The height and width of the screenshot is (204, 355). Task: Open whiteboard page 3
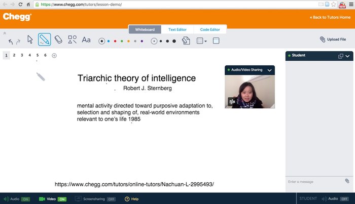pyautogui.click(x=22, y=55)
